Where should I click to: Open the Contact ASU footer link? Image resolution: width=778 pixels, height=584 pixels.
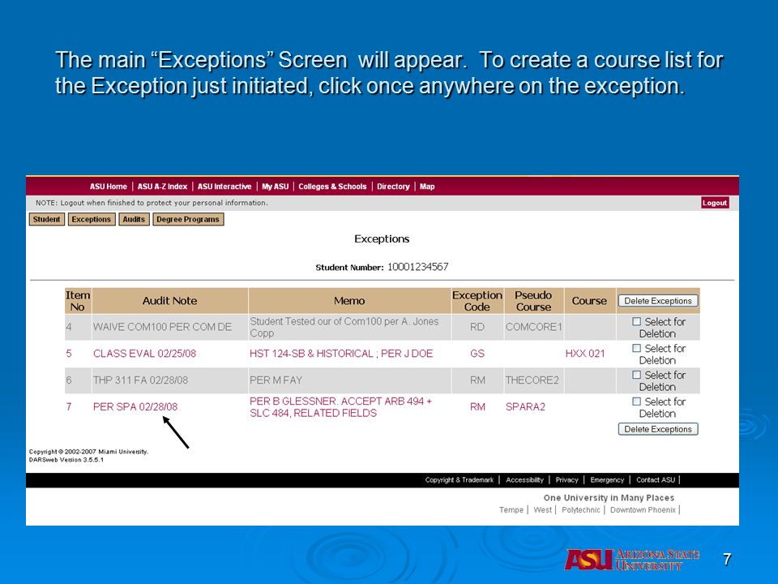656,479
